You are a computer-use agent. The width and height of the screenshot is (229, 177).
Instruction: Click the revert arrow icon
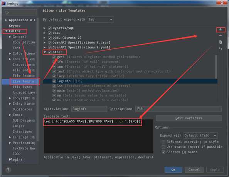click(x=221, y=49)
